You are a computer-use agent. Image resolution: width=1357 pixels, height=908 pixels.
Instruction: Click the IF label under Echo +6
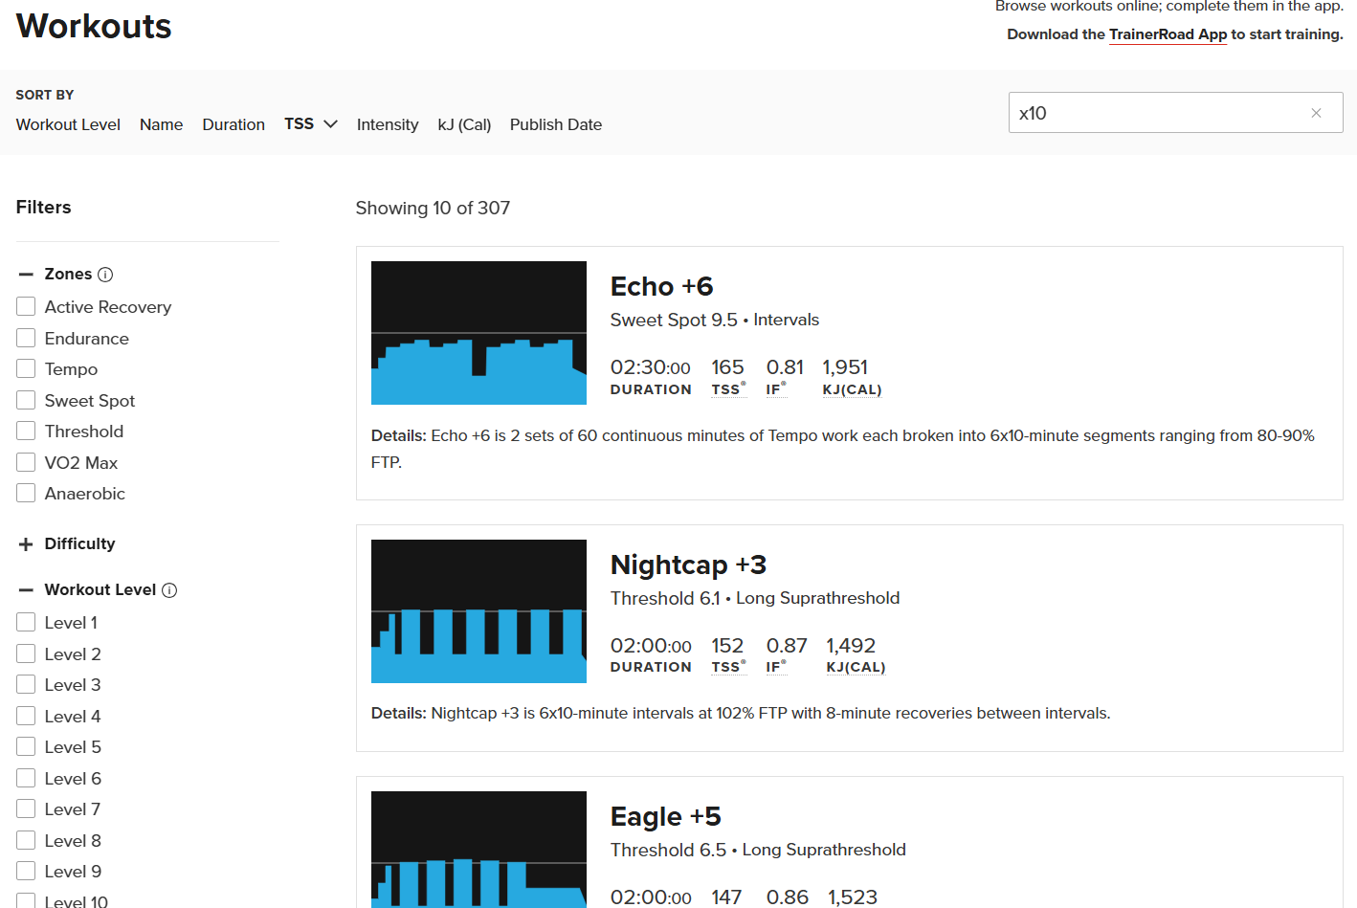(776, 389)
